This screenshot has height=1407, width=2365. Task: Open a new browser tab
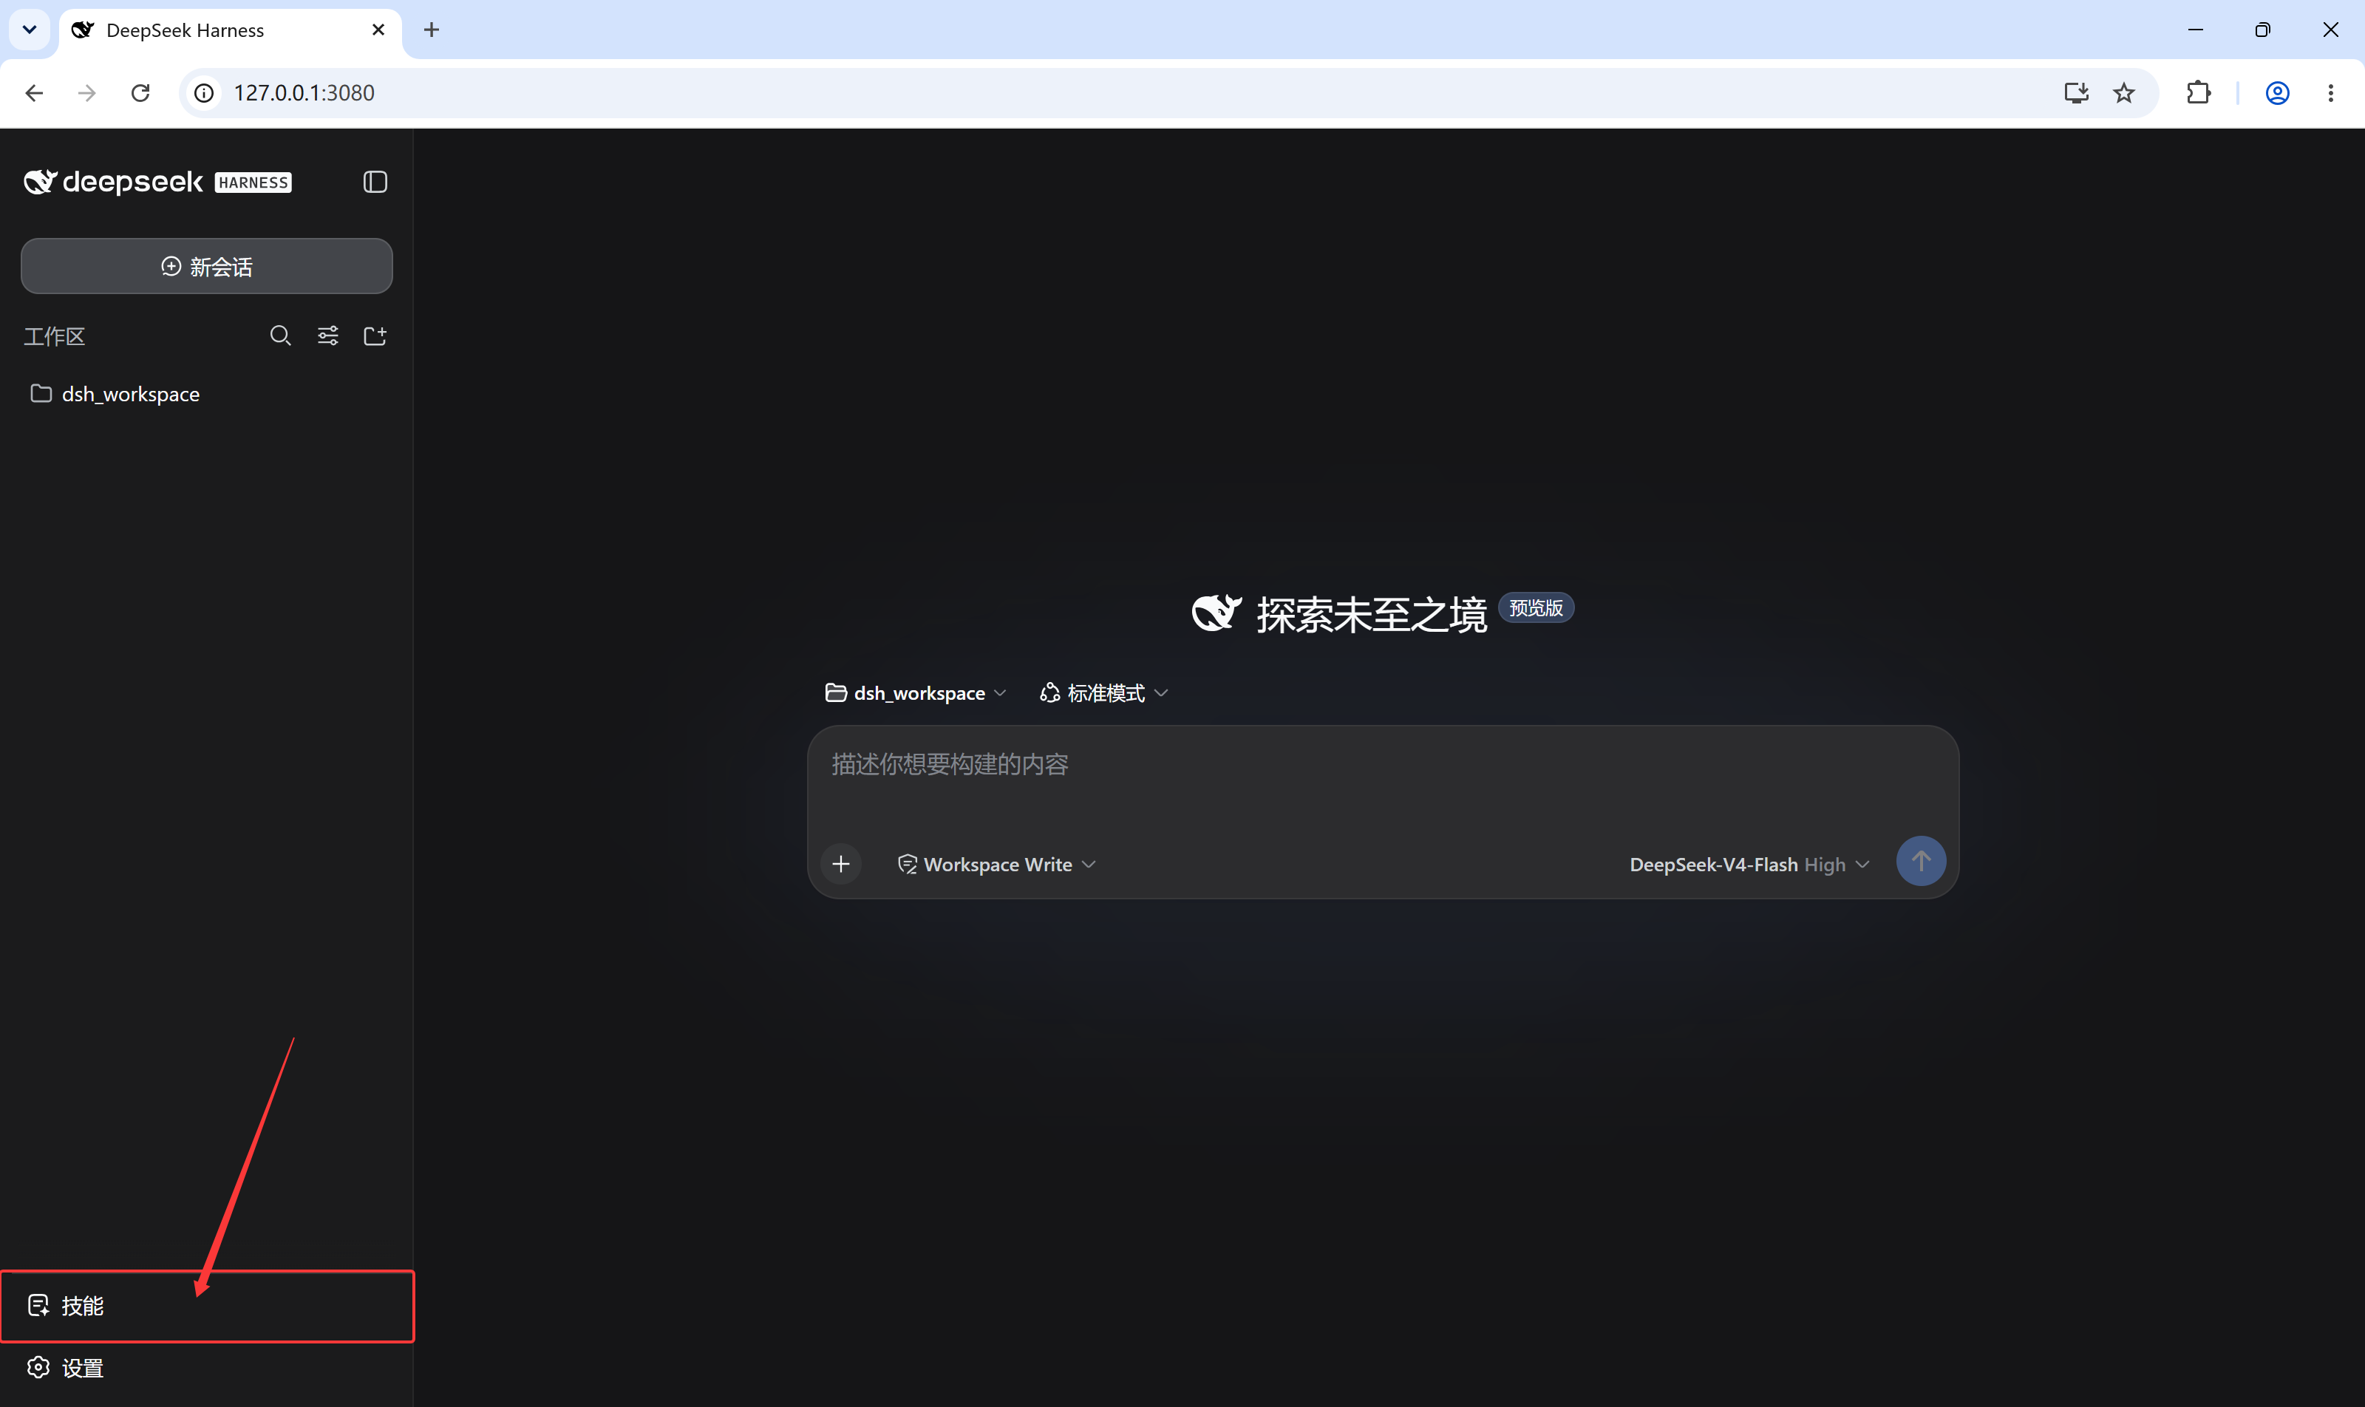pos(432,30)
